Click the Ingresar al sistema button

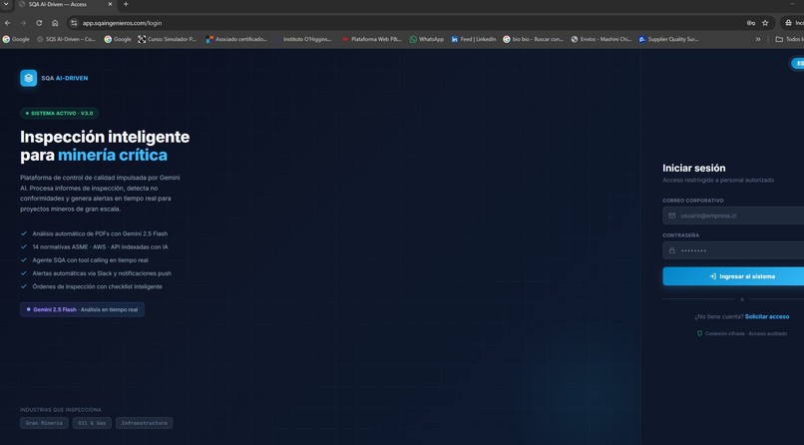[733, 276]
